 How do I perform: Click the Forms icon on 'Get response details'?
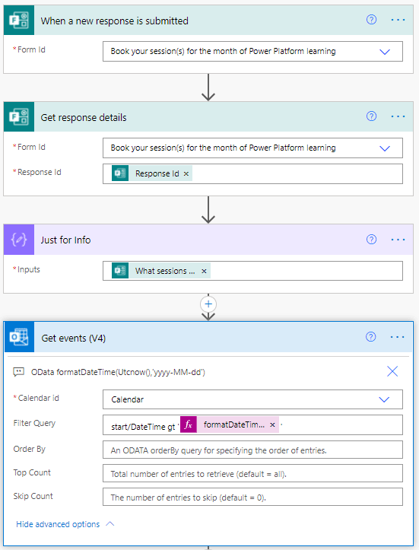(x=19, y=117)
